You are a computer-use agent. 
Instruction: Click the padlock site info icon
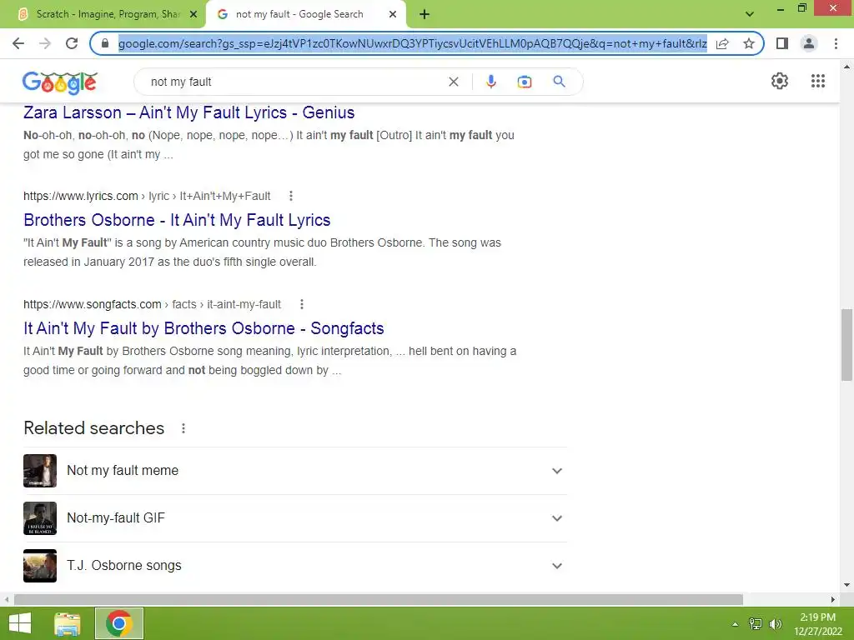tap(106, 43)
